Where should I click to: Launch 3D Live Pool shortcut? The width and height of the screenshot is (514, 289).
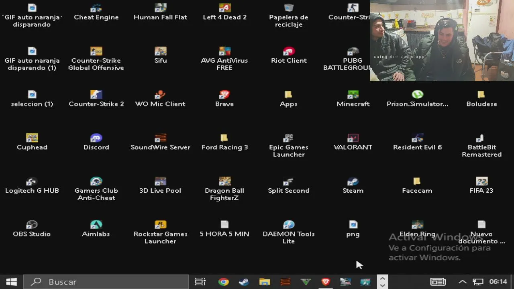click(x=160, y=185)
